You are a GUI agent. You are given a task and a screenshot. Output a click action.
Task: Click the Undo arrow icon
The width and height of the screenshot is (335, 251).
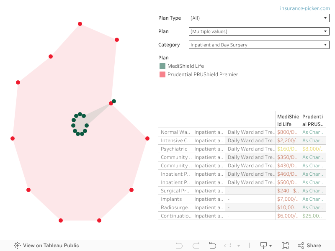pyautogui.click(x=179, y=246)
